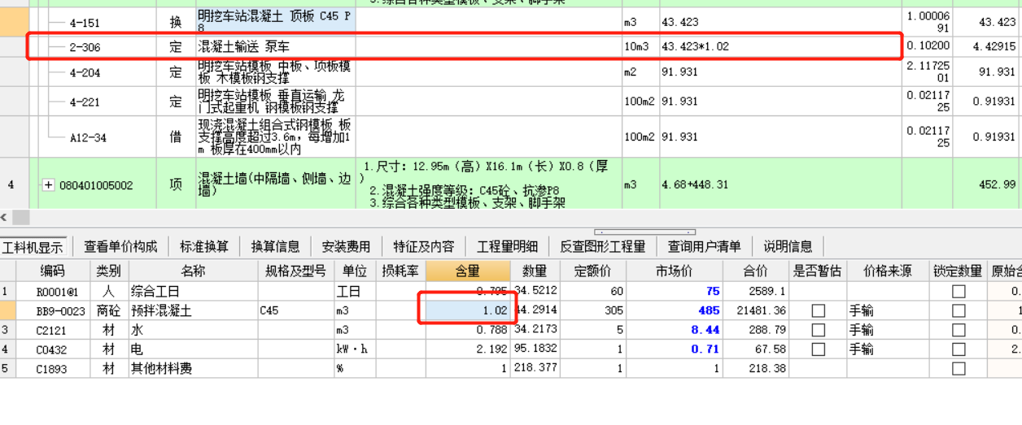
Task: Click the 数量 column header
Action: pyautogui.click(x=535, y=271)
